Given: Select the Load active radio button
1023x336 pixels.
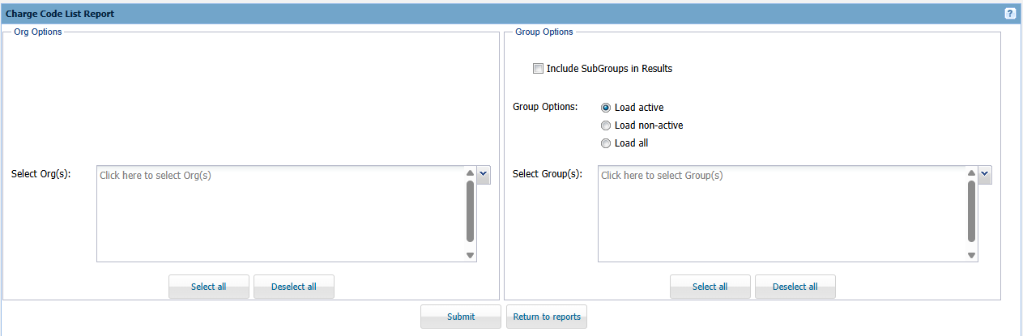Looking at the screenshot, I should (606, 108).
